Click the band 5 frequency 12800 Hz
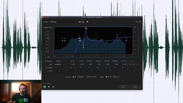Screen dimensions: 183x103 (x=115, y=61)
